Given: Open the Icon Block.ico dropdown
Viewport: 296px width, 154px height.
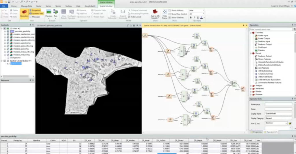Looking at the screenshot, I should pos(286,123).
